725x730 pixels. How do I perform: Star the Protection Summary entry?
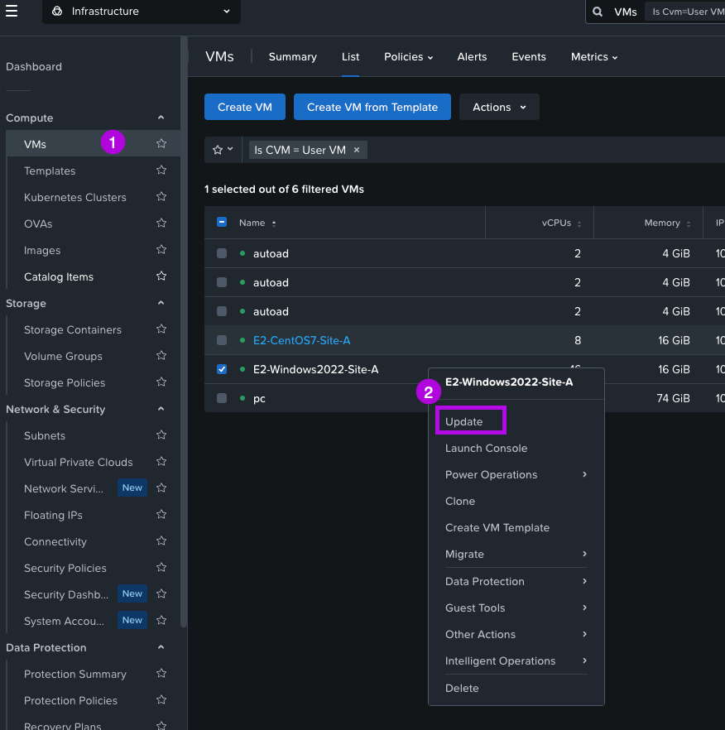point(161,674)
